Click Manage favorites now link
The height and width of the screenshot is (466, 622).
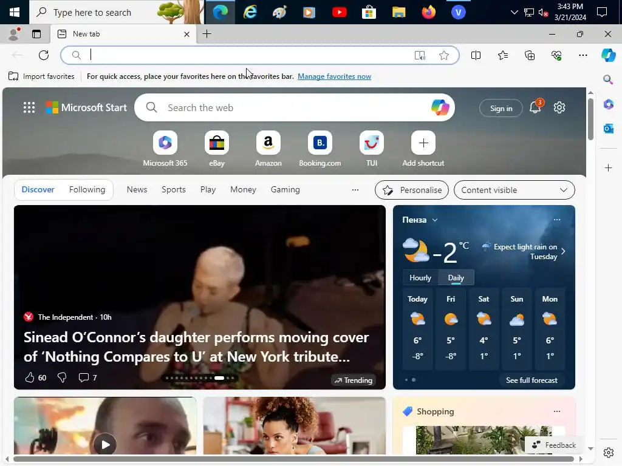coord(335,76)
